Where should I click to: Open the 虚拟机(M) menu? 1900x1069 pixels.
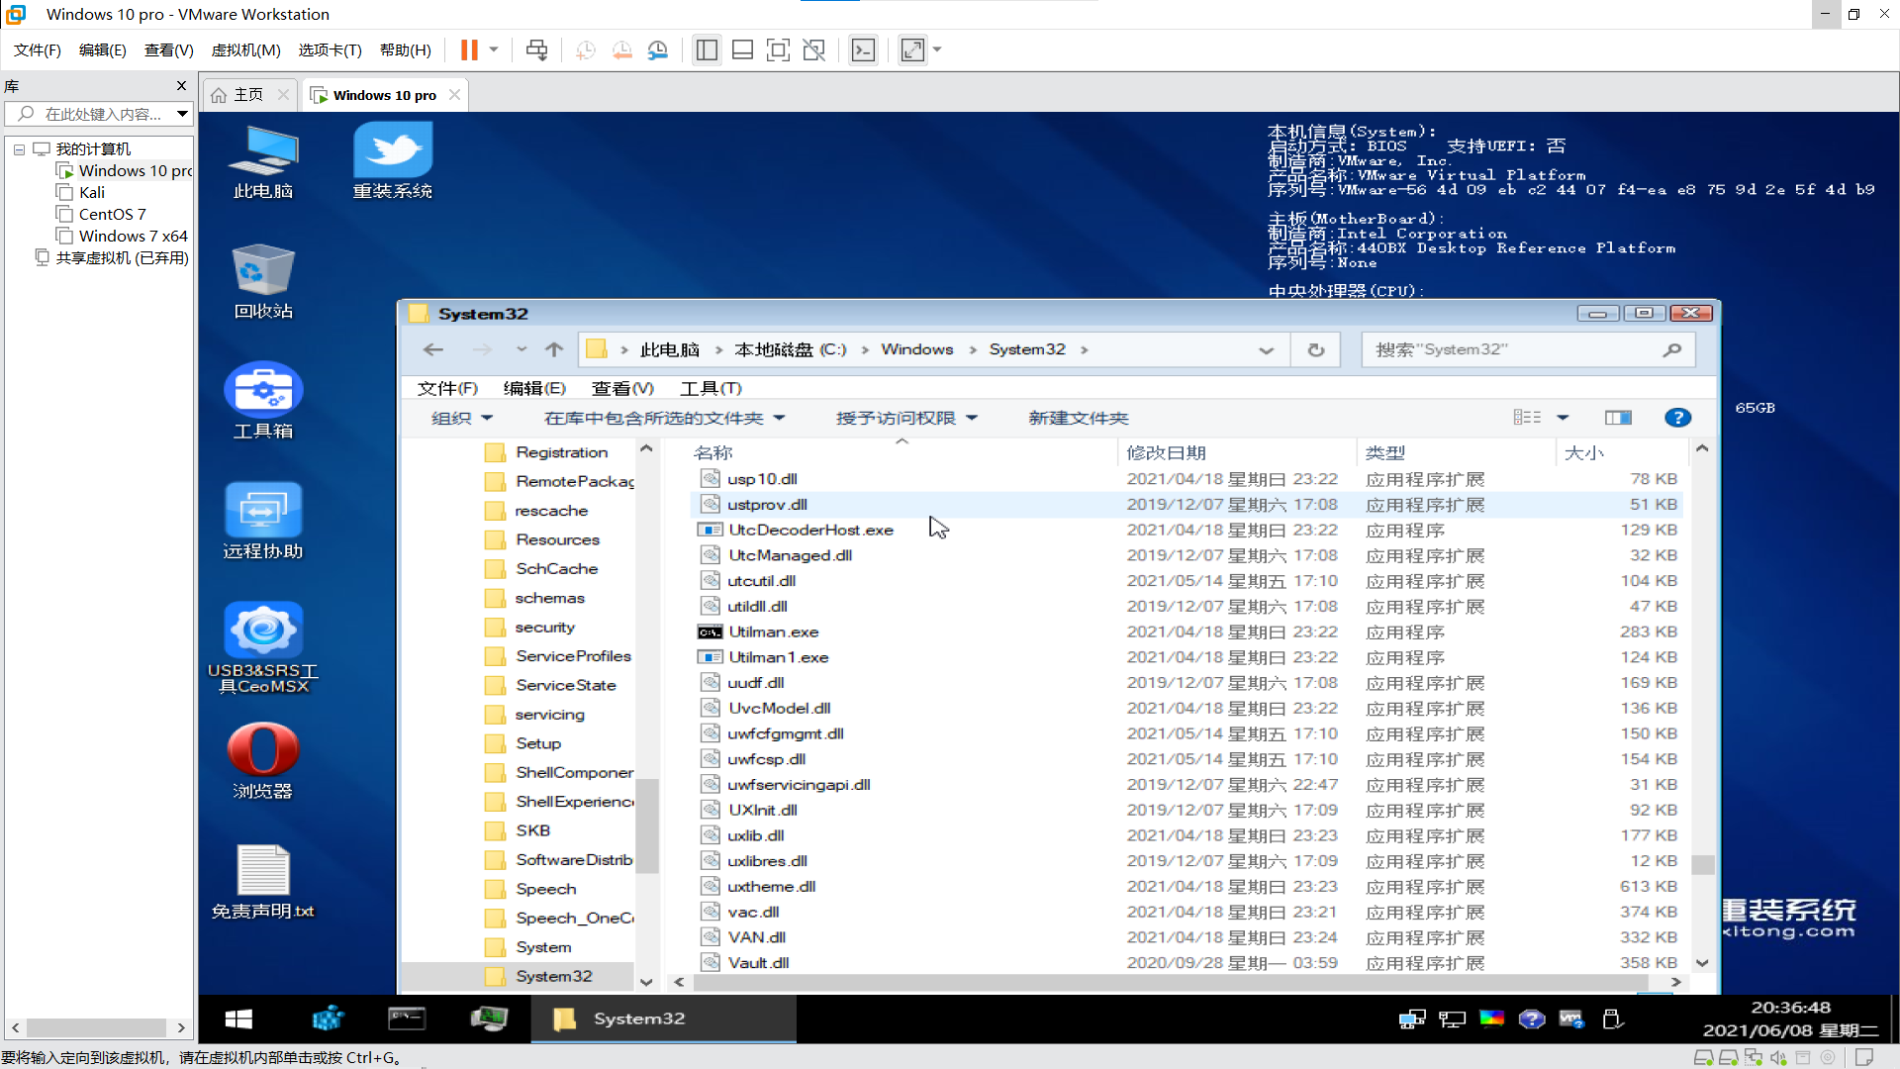(245, 49)
